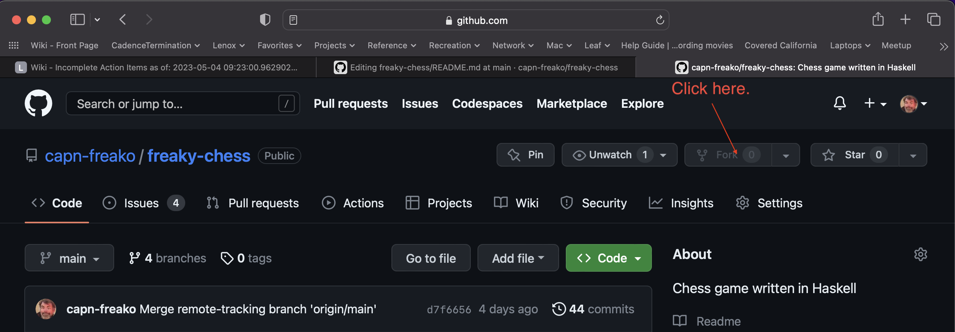Open GitHub home via Octocat logo

pyautogui.click(x=38, y=103)
